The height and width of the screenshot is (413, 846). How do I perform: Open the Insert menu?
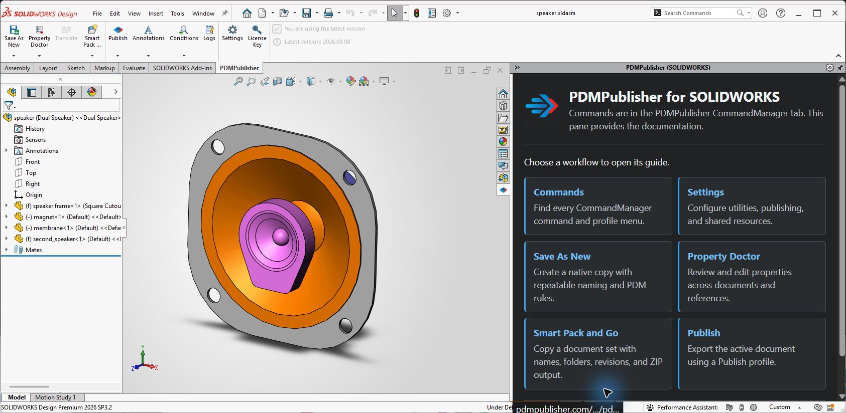click(156, 14)
